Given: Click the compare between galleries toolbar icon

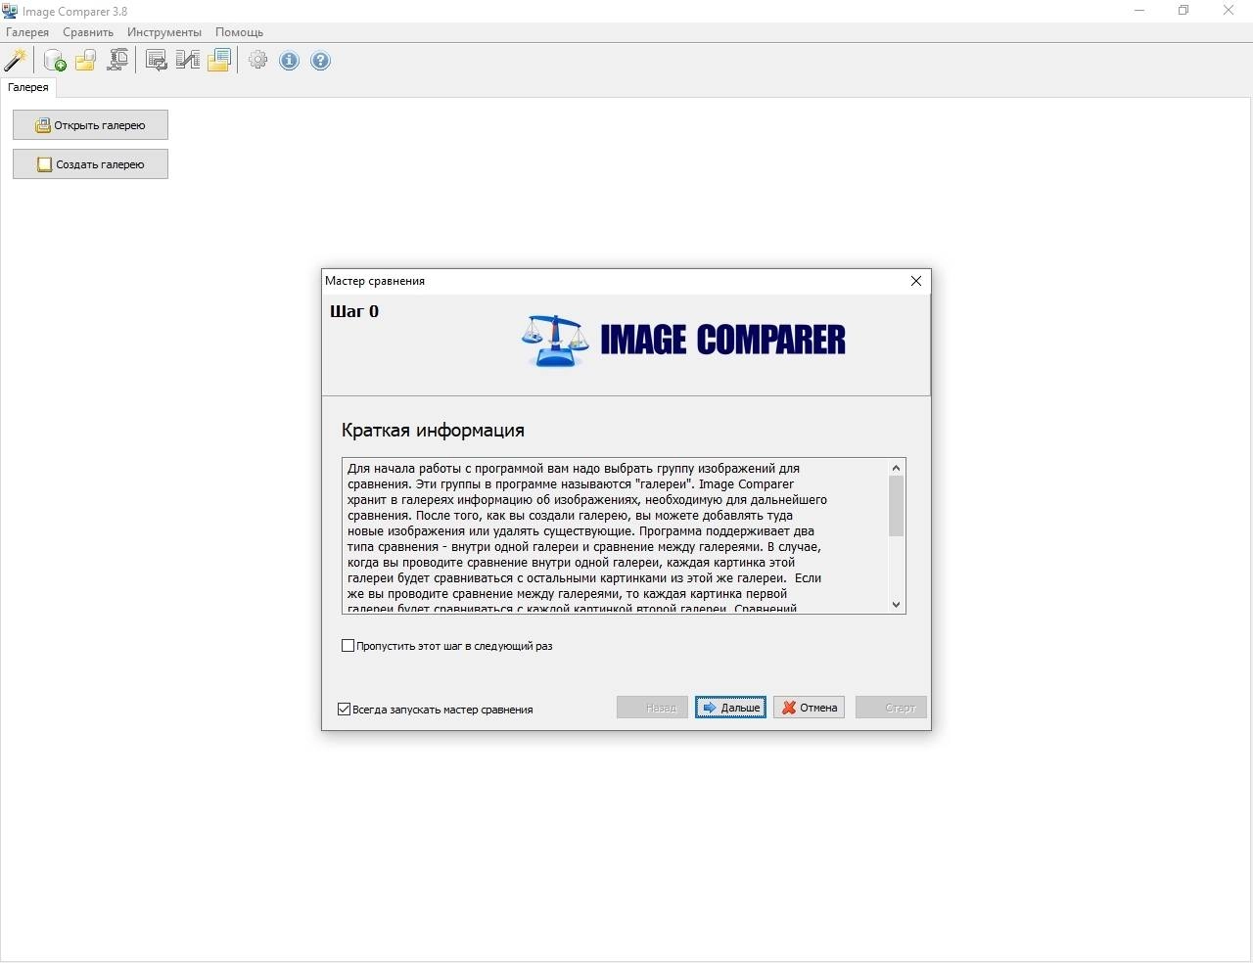Looking at the screenshot, I should (187, 61).
